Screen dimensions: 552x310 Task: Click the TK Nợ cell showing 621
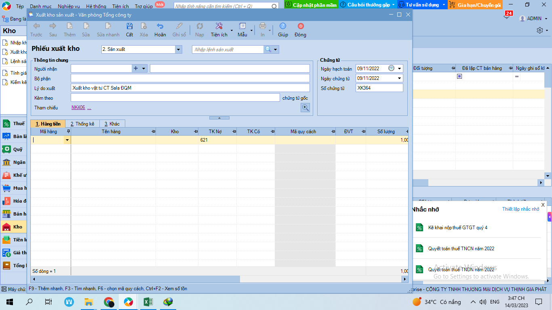point(217,140)
